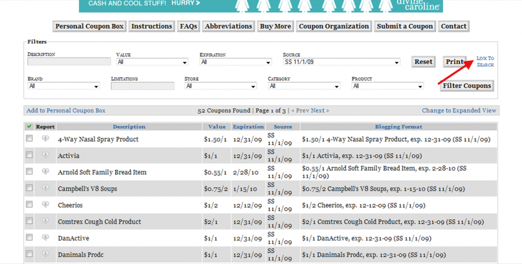Click the '12/12/09' expiration cell
Image resolution: width=522 pixels, height=264 pixels.
[x=247, y=205]
